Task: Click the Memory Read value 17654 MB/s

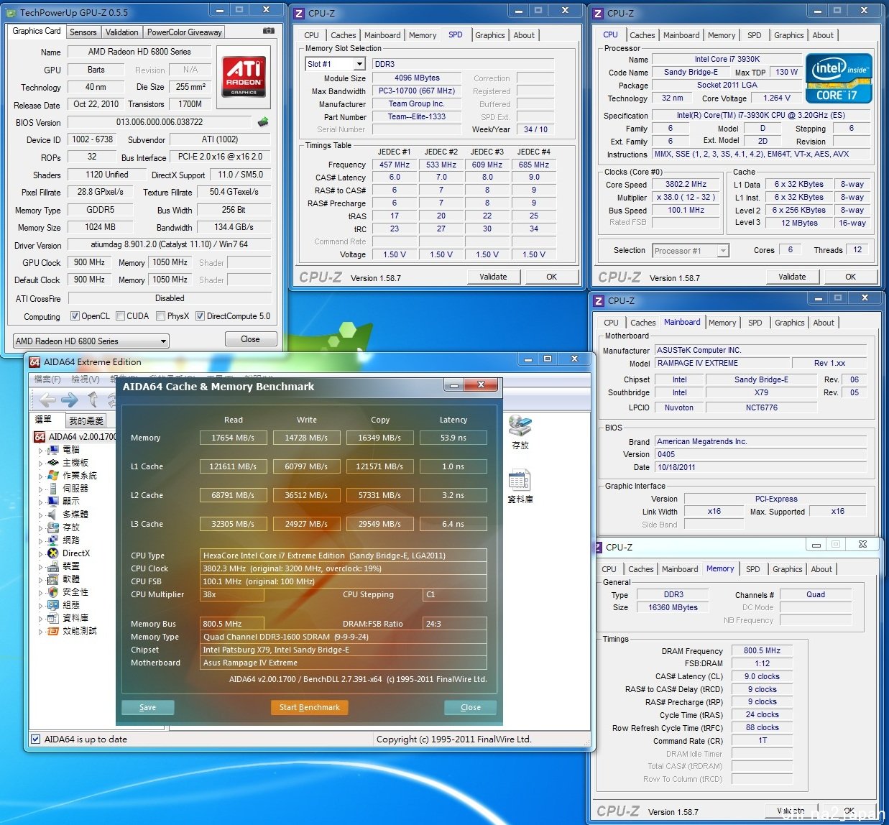Action: point(233,438)
